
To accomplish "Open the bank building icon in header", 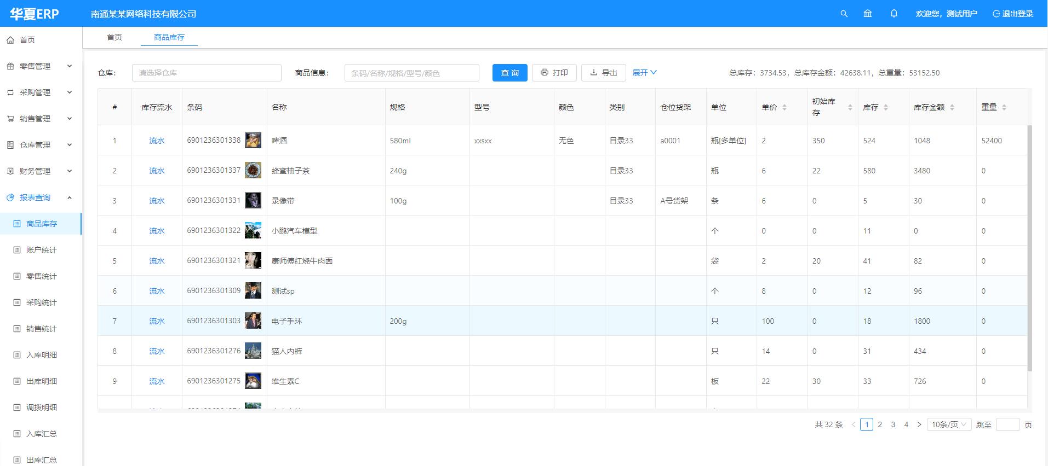I will [x=868, y=14].
